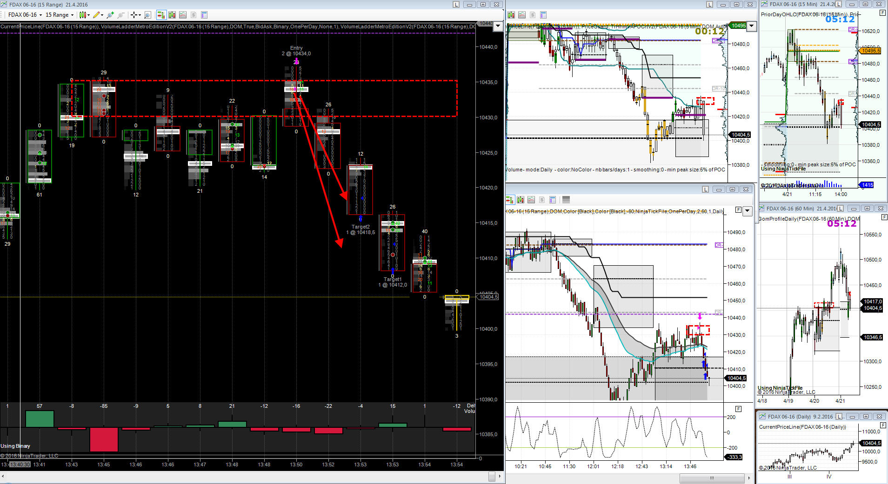
Task: Open the 15 Range interval dropdown
Action: click(60, 15)
